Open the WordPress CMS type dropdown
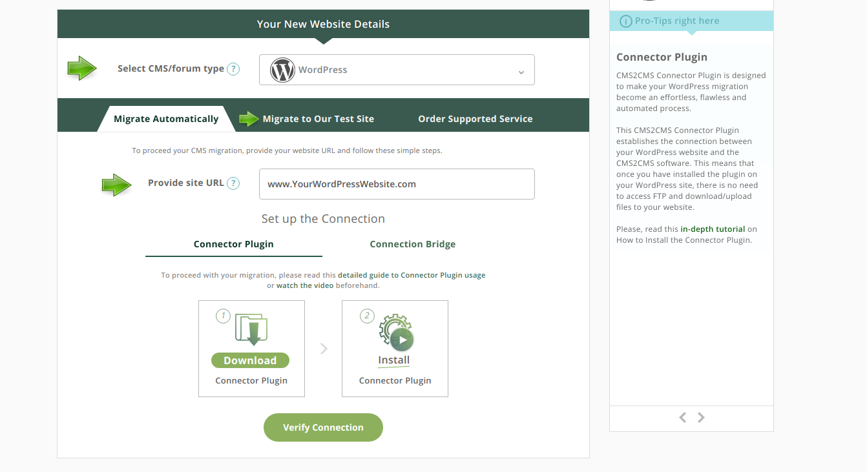Image resolution: width=867 pixels, height=472 pixels. 397,70
